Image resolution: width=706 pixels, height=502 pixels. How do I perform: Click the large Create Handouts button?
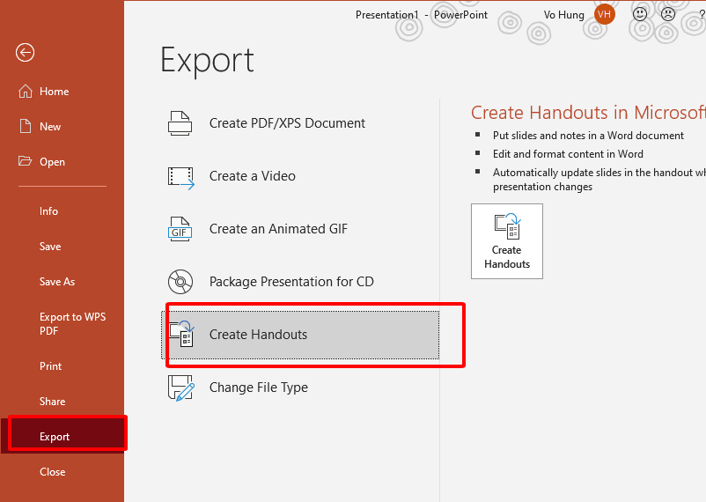click(x=507, y=241)
